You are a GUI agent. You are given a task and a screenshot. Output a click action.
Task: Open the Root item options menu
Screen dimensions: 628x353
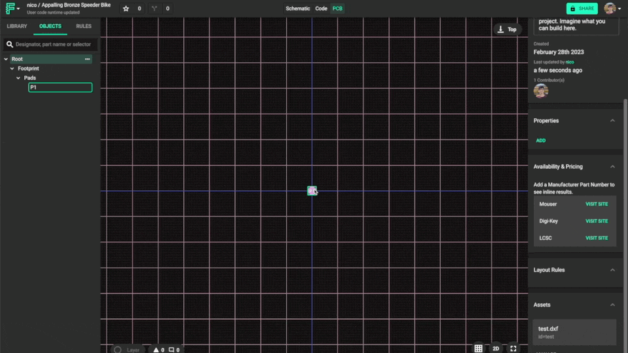coord(87,59)
